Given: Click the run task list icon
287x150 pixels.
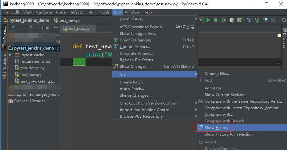Looking at the screenshot, I should (x=240, y=20).
